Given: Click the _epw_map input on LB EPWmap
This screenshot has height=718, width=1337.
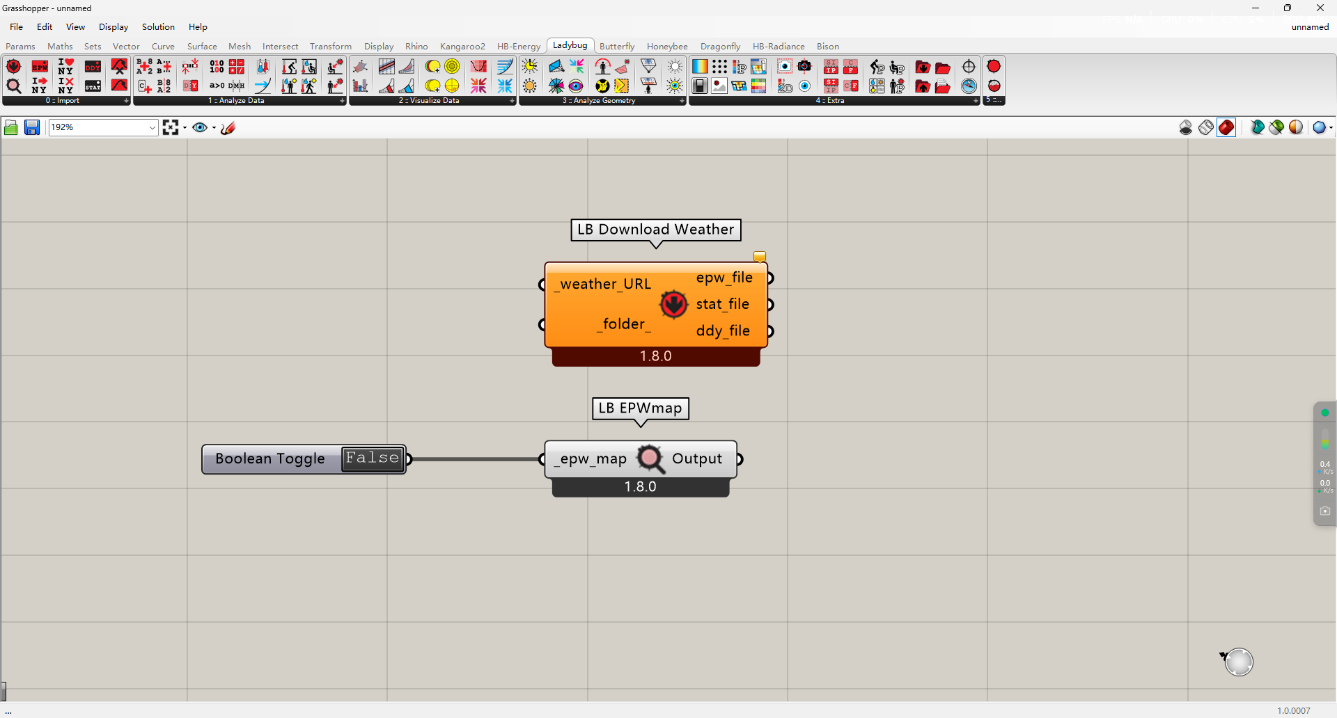Looking at the screenshot, I should pyautogui.click(x=591, y=459).
